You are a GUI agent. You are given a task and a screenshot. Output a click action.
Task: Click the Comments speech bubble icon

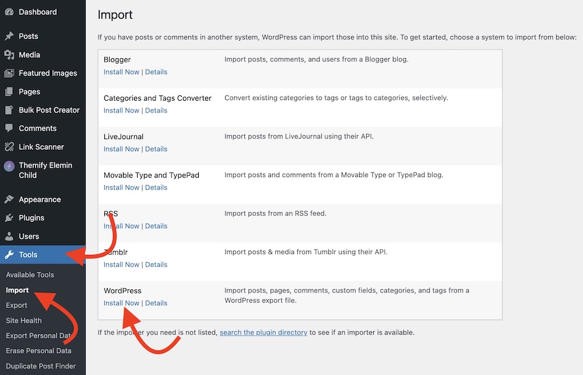click(x=8, y=128)
